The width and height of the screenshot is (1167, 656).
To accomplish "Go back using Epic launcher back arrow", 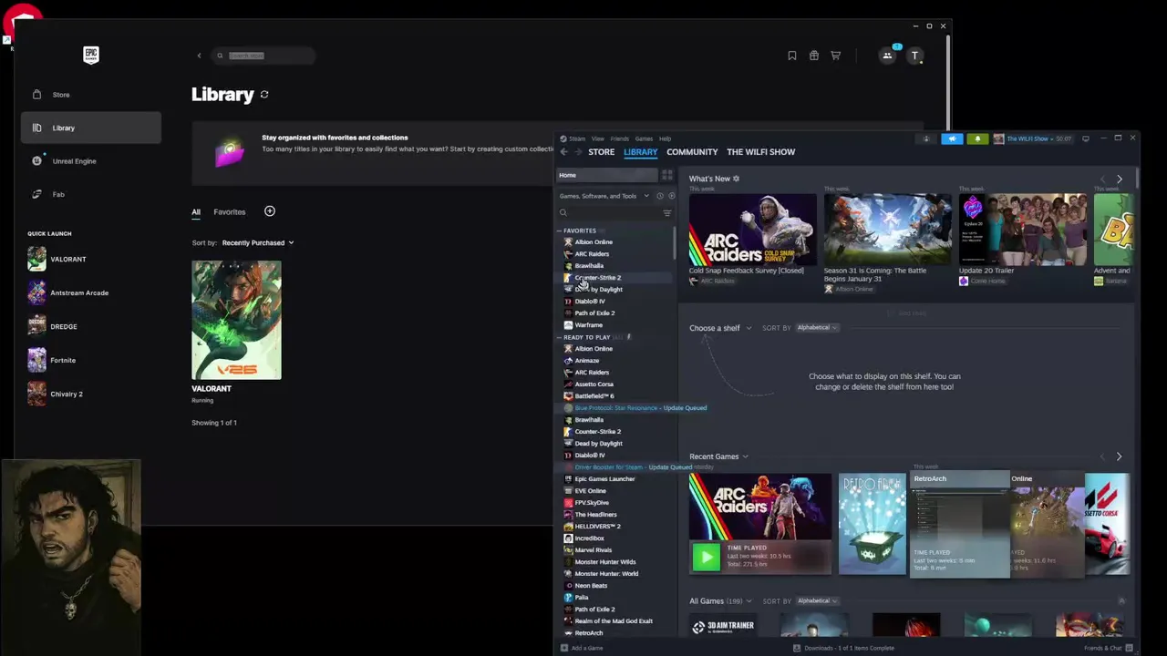I will (199, 56).
